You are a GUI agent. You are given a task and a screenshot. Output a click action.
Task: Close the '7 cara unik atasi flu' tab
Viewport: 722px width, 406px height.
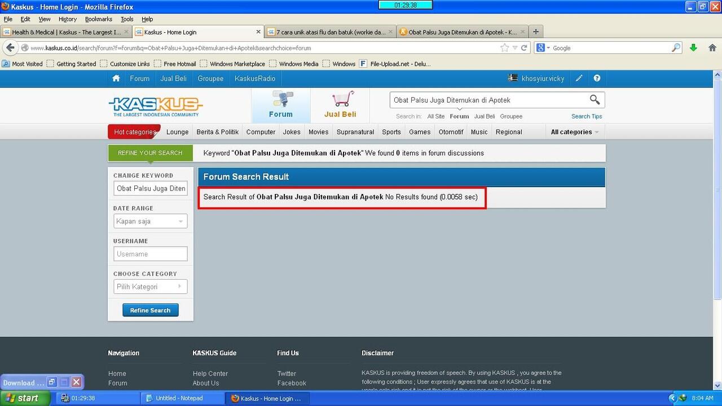(x=391, y=32)
